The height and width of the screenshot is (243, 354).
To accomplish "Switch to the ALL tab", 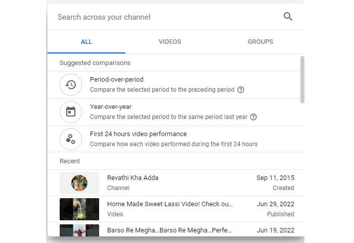I will tap(86, 42).
